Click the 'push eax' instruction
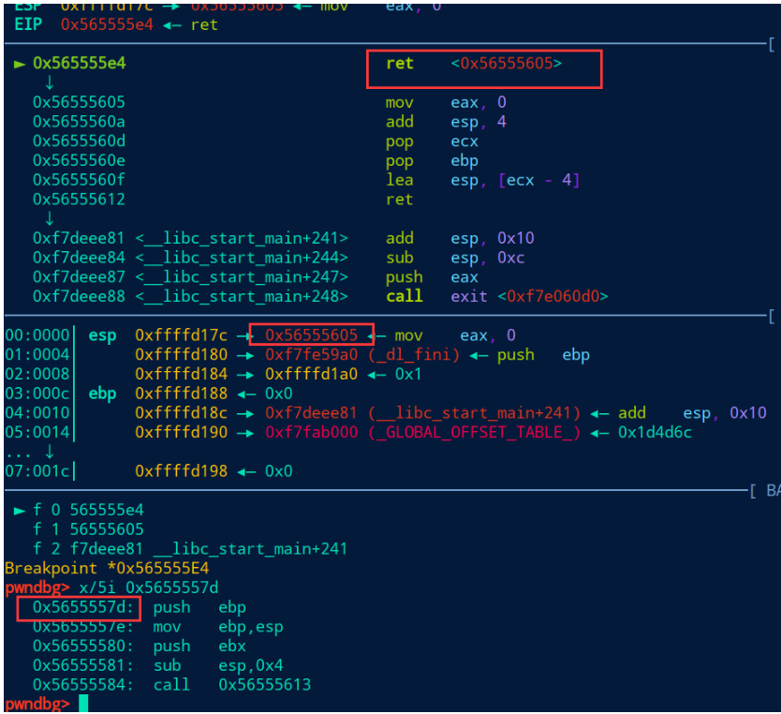 click(x=432, y=277)
